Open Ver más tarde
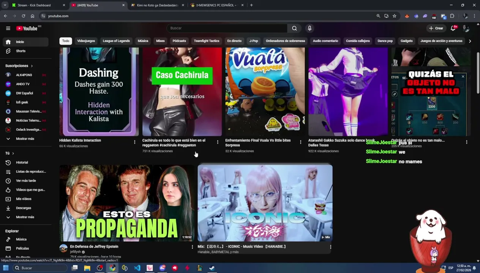Viewport: 480px width, 273px height. click(25, 180)
